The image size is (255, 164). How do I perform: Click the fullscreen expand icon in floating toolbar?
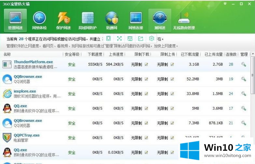click(x=119, y=39)
